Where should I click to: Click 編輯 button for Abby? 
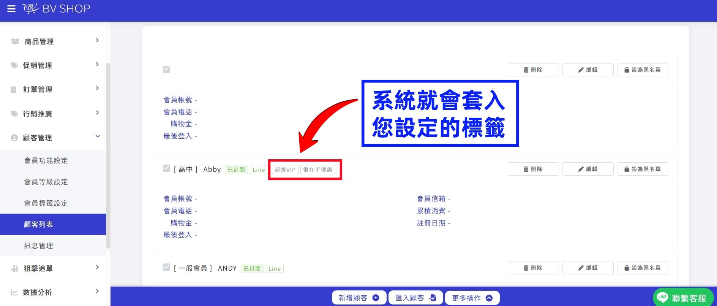click(588, 169)
